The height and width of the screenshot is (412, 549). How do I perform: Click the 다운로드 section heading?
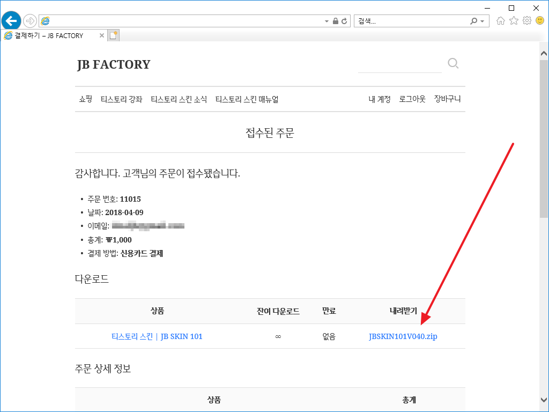(92, 279)
